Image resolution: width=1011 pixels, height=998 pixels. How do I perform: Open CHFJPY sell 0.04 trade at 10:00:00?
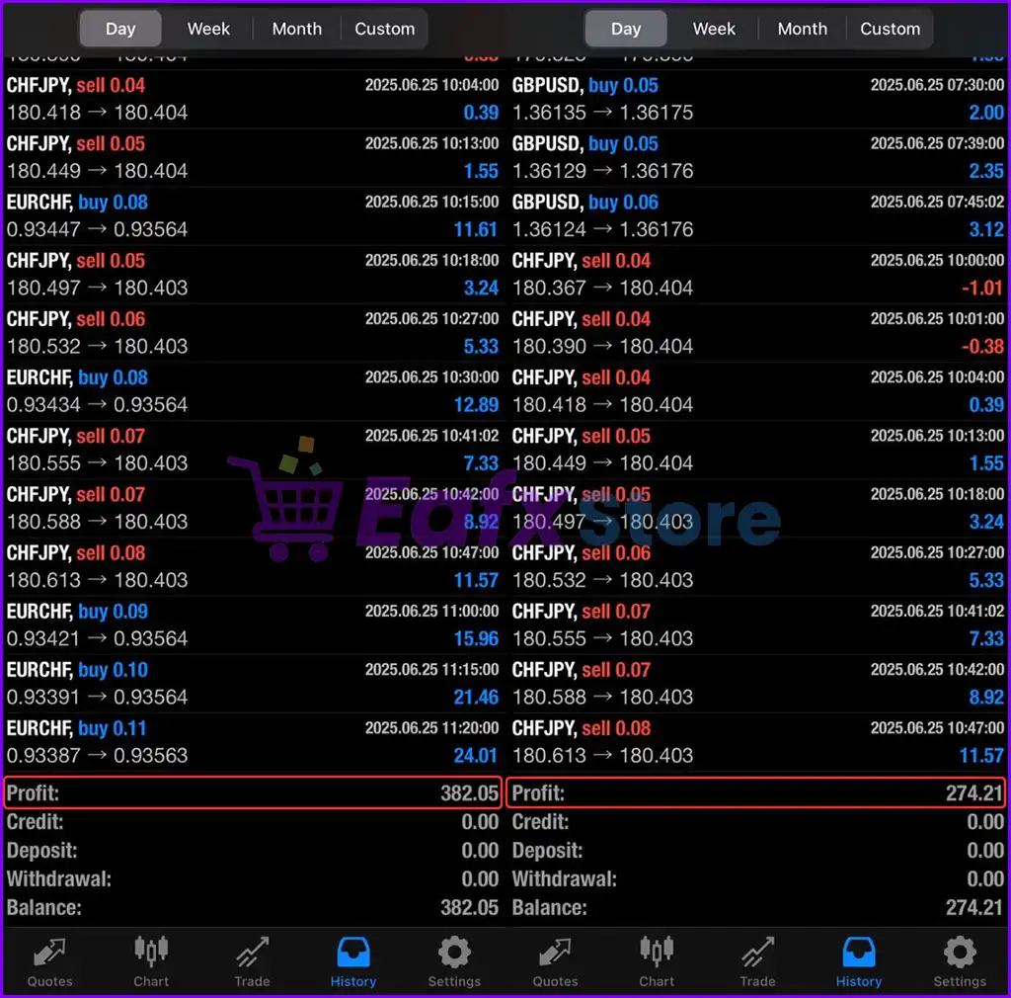[x=758, y=274]
